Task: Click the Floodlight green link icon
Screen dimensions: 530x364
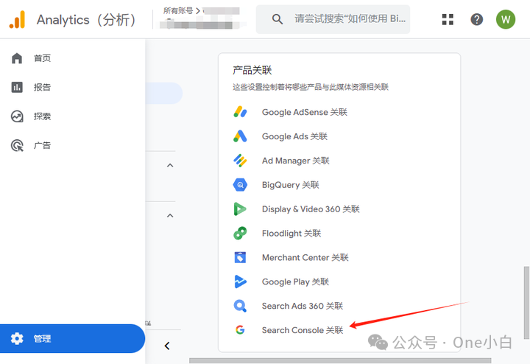Action: 240,233
